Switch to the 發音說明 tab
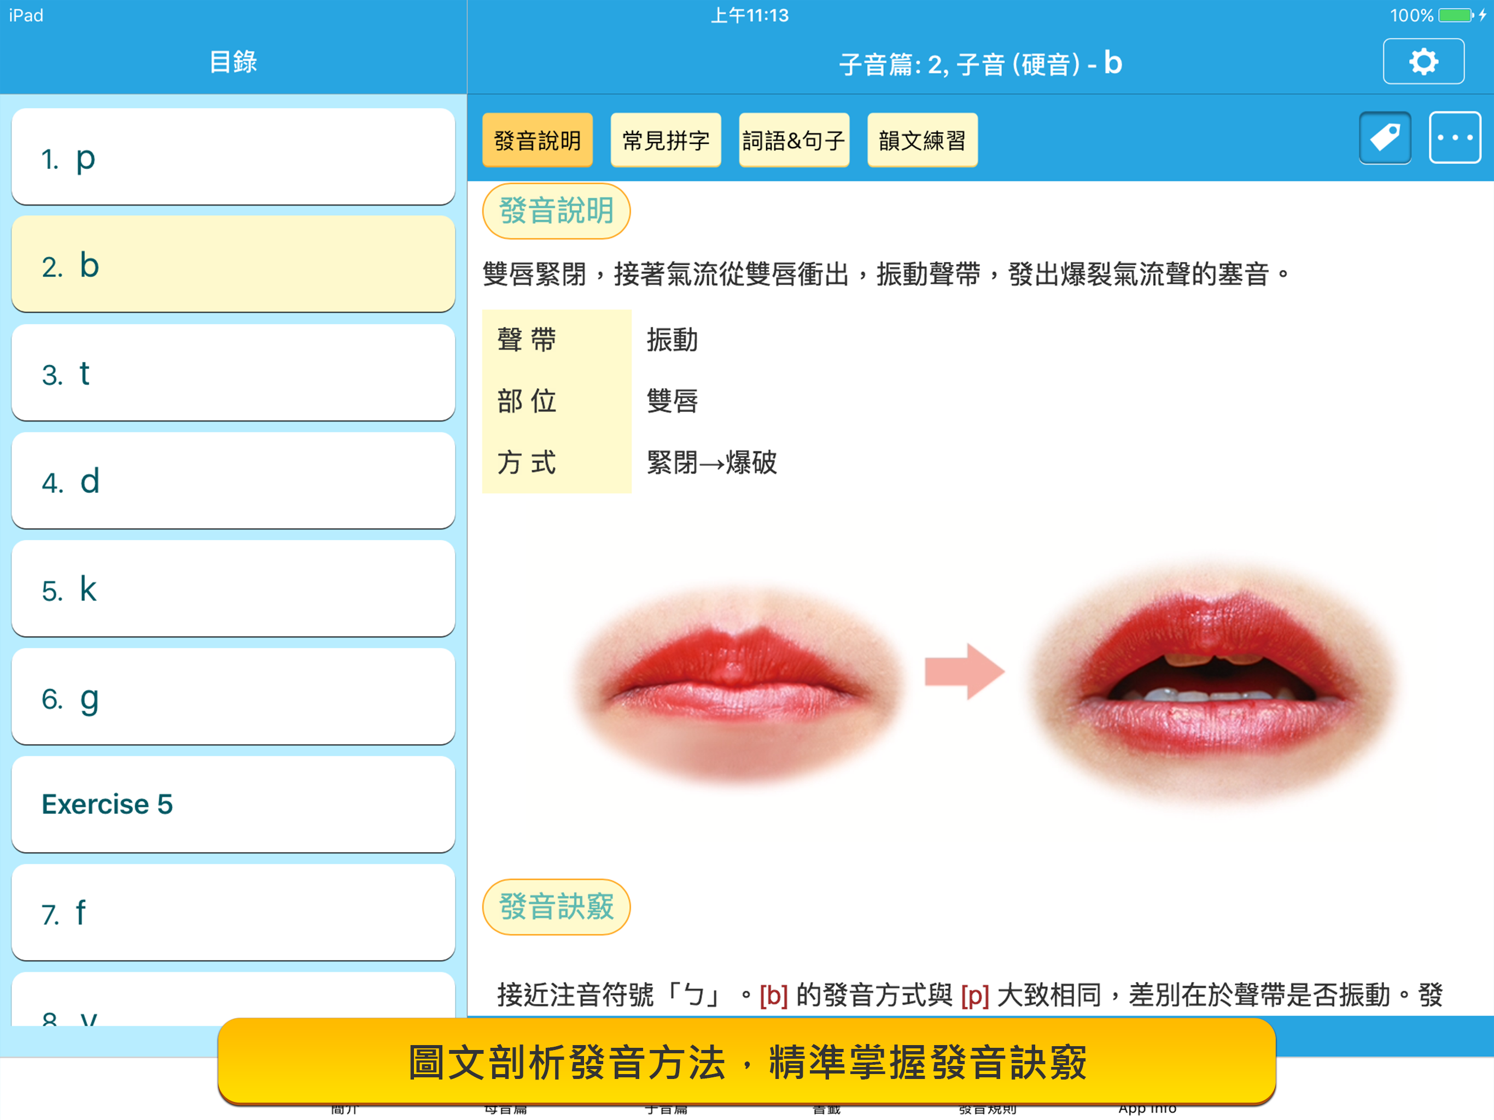This screenshot has width=1494, height=1120. click(x=538, y=140)
